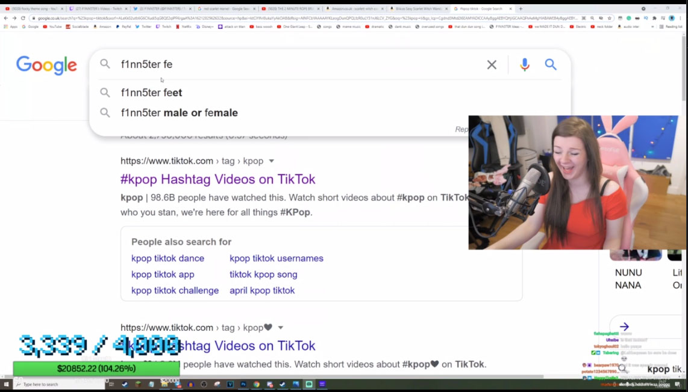Expand the kpop🖤 result dropdown arrow

pyautogui.click(x=281, y=328)
